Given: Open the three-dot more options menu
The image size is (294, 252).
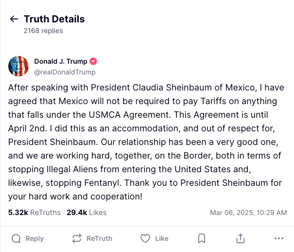Looking at the screenshot, I should pyautogui.click(x=278, y=238).
